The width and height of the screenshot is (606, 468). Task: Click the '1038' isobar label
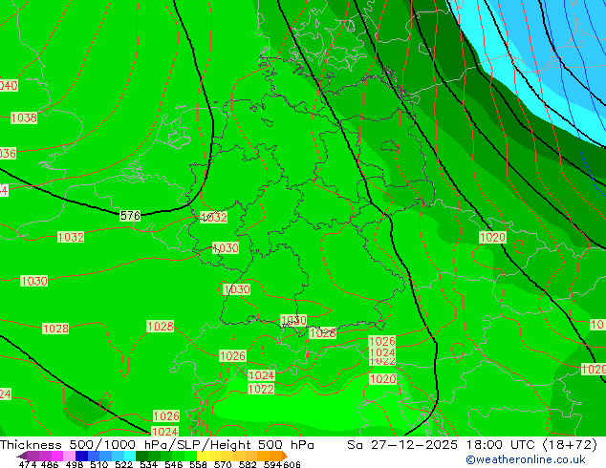[x=24, y=117]
